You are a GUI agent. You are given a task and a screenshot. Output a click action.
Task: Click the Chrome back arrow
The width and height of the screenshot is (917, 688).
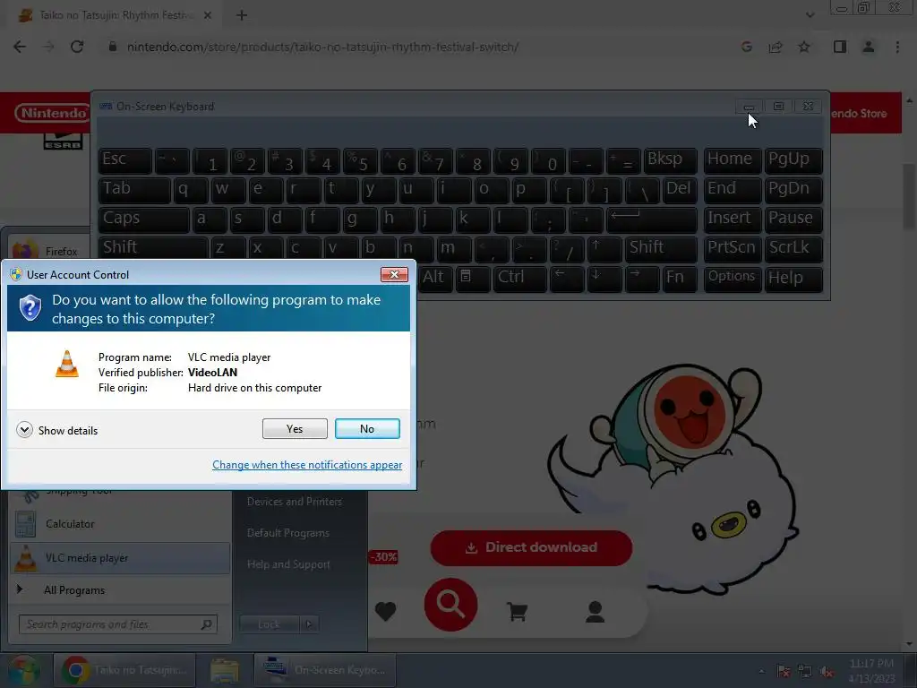(x=20, y=47)
